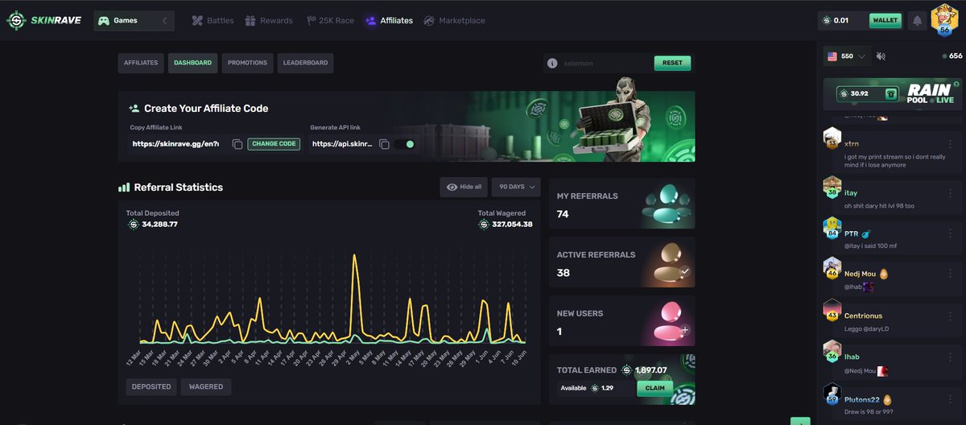Switch to DASHBOARD tab
The image size is (966, 425).
(x=192, y=63)
